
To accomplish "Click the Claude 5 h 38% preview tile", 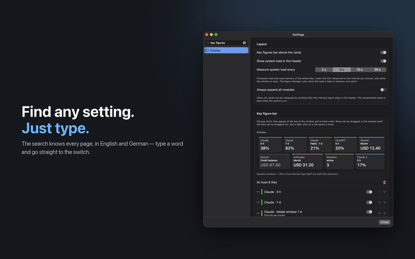I will [270, 145].
